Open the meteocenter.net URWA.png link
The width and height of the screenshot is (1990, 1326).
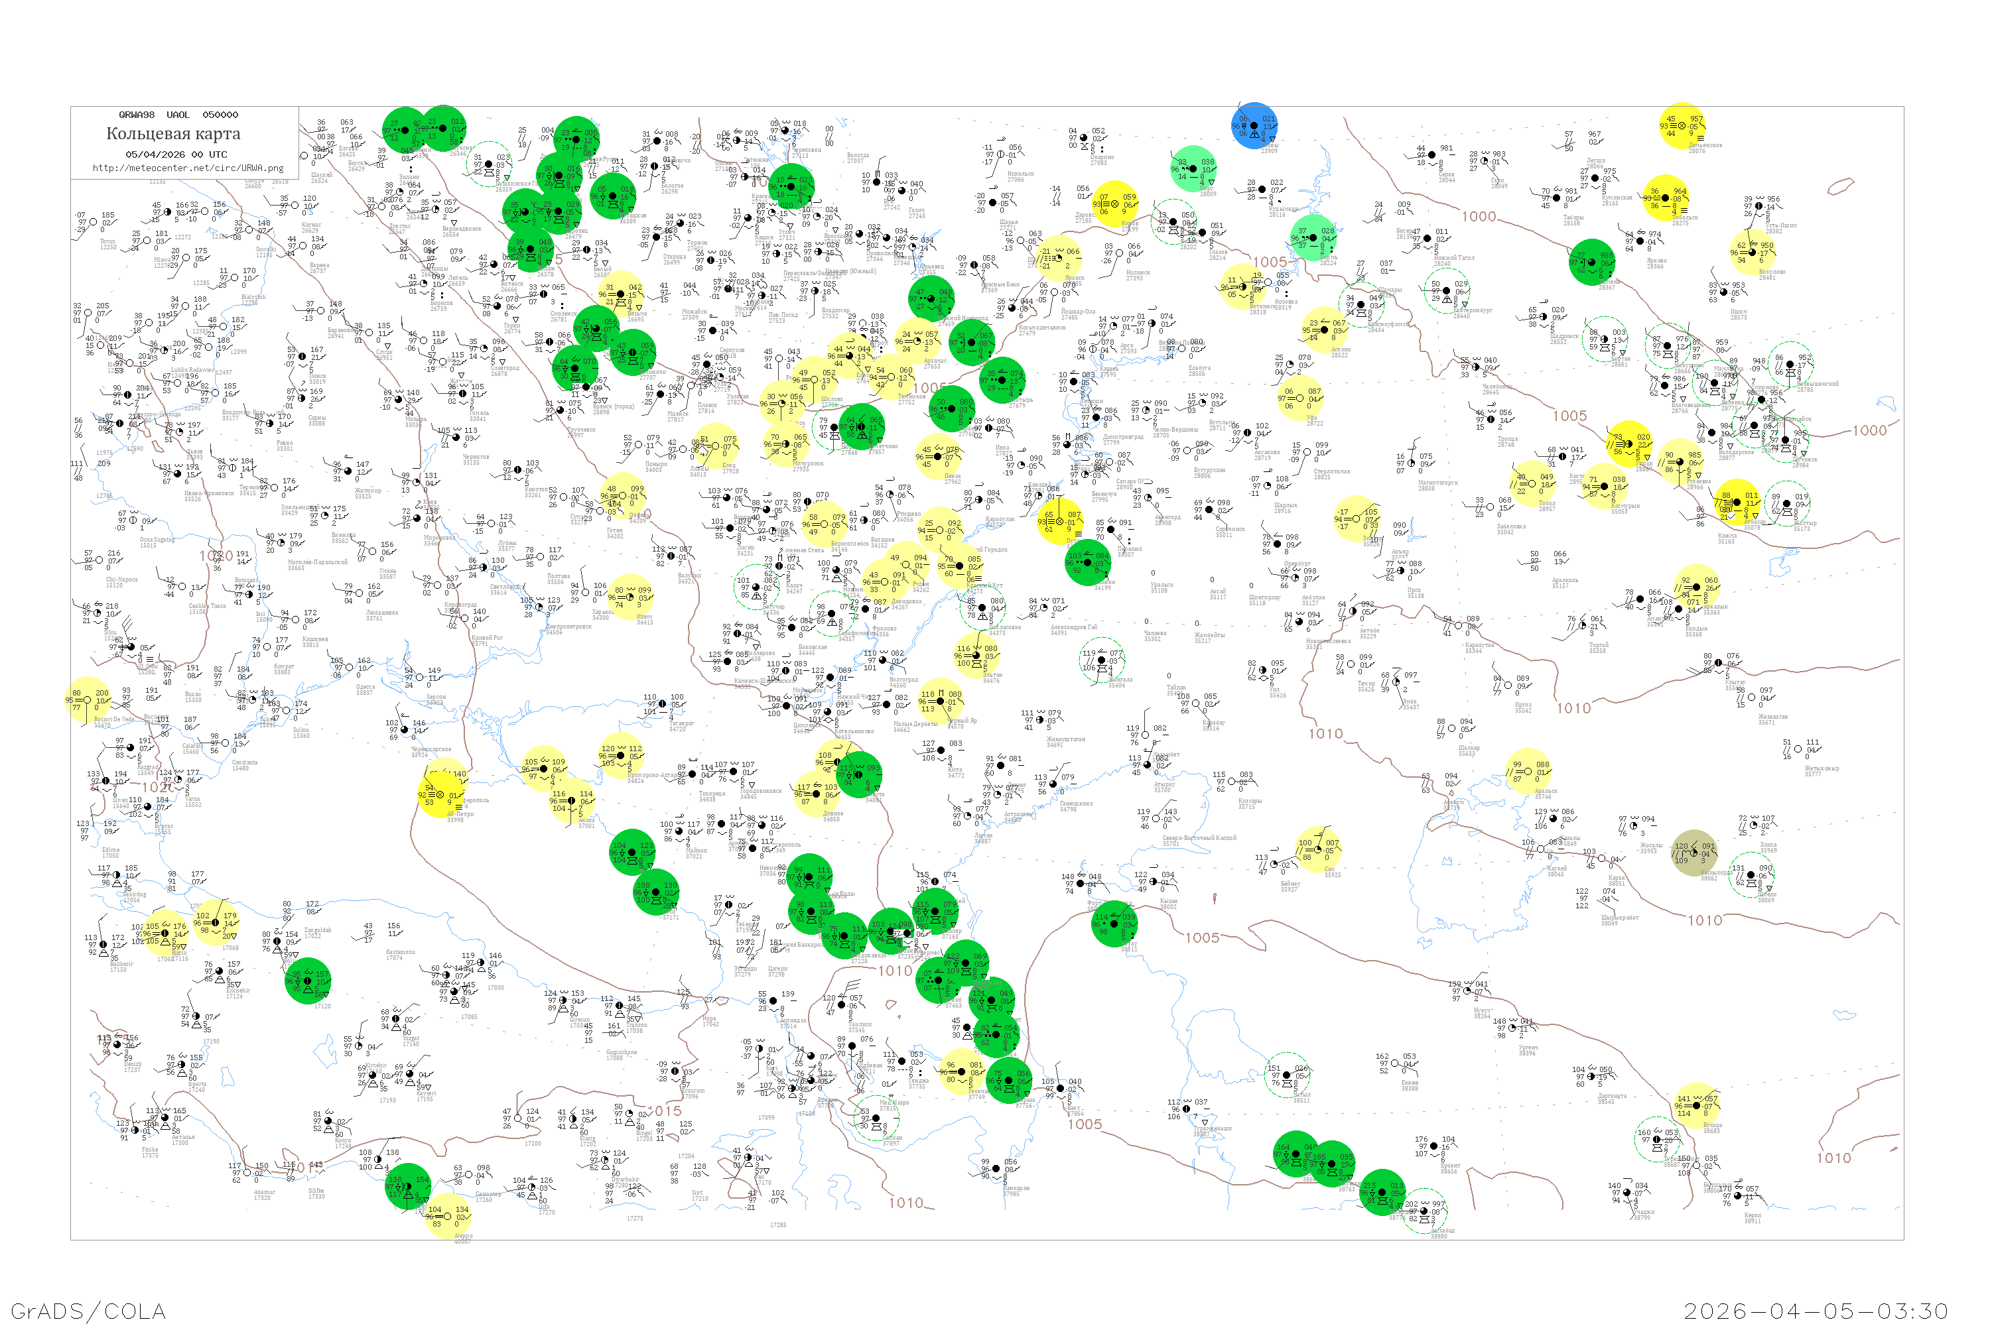pyautogui.click(x=188, y=168)
